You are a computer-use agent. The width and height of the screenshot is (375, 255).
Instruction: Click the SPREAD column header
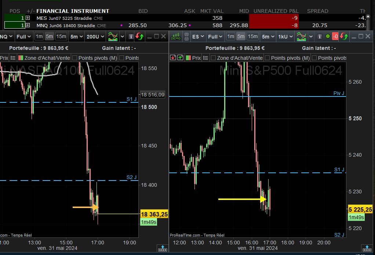tap(318, 11)
